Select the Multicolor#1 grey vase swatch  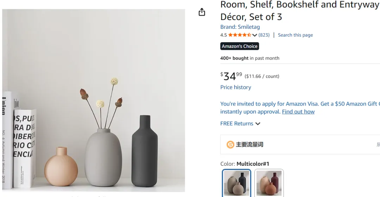[x=236, y=183]
